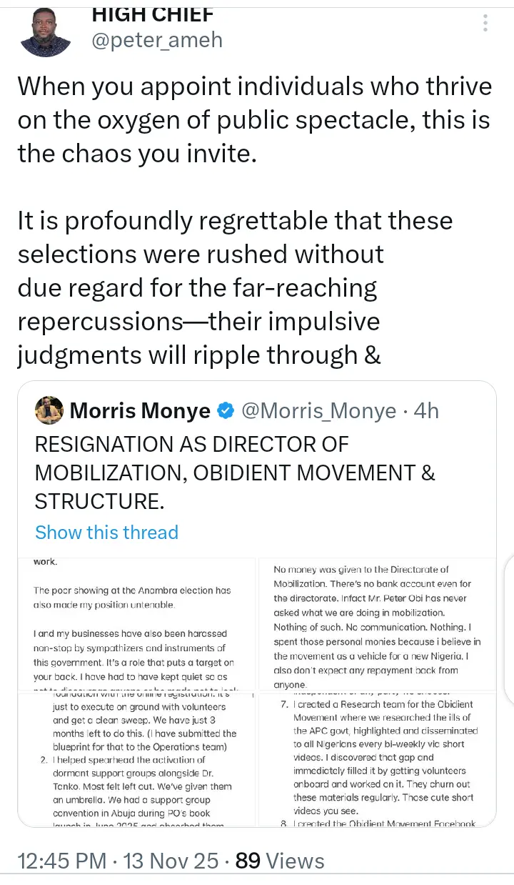Open the three-dot more options menu
This screenshot has width=514, height=885.
pyautogui.click(x=485, y=24)
